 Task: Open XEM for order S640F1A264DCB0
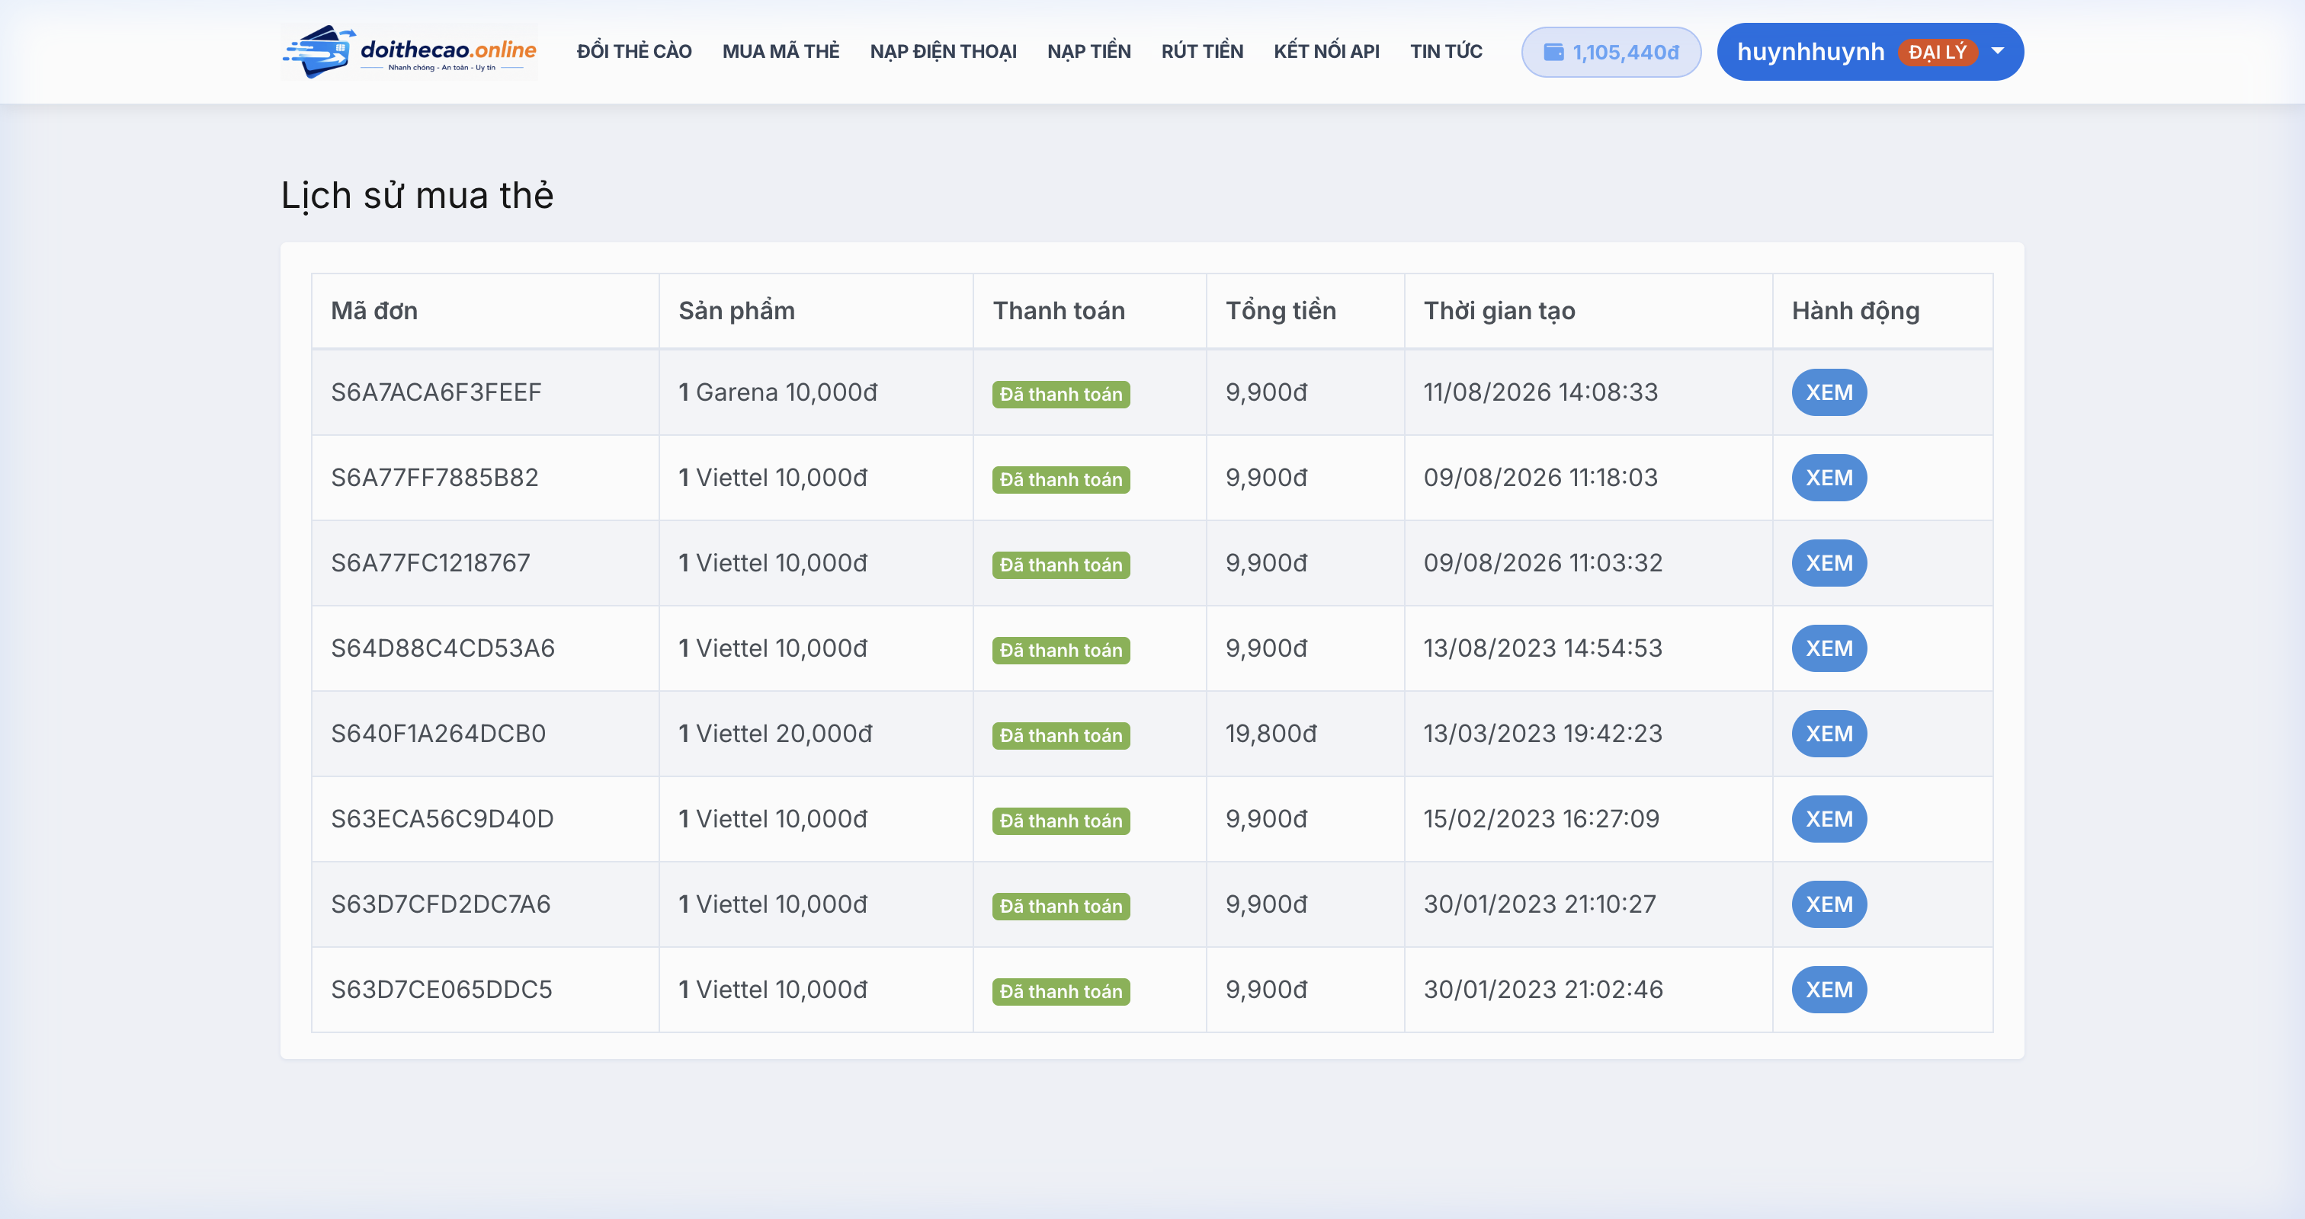tap(1828, 734)
